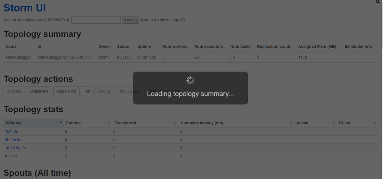
Task: Select the 3h 0m 0s window link
Action: point(13,140)
